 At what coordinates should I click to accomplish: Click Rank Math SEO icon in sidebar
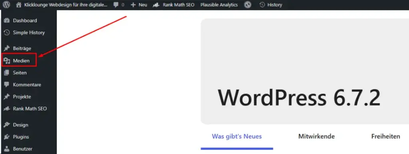pos(7,109)
